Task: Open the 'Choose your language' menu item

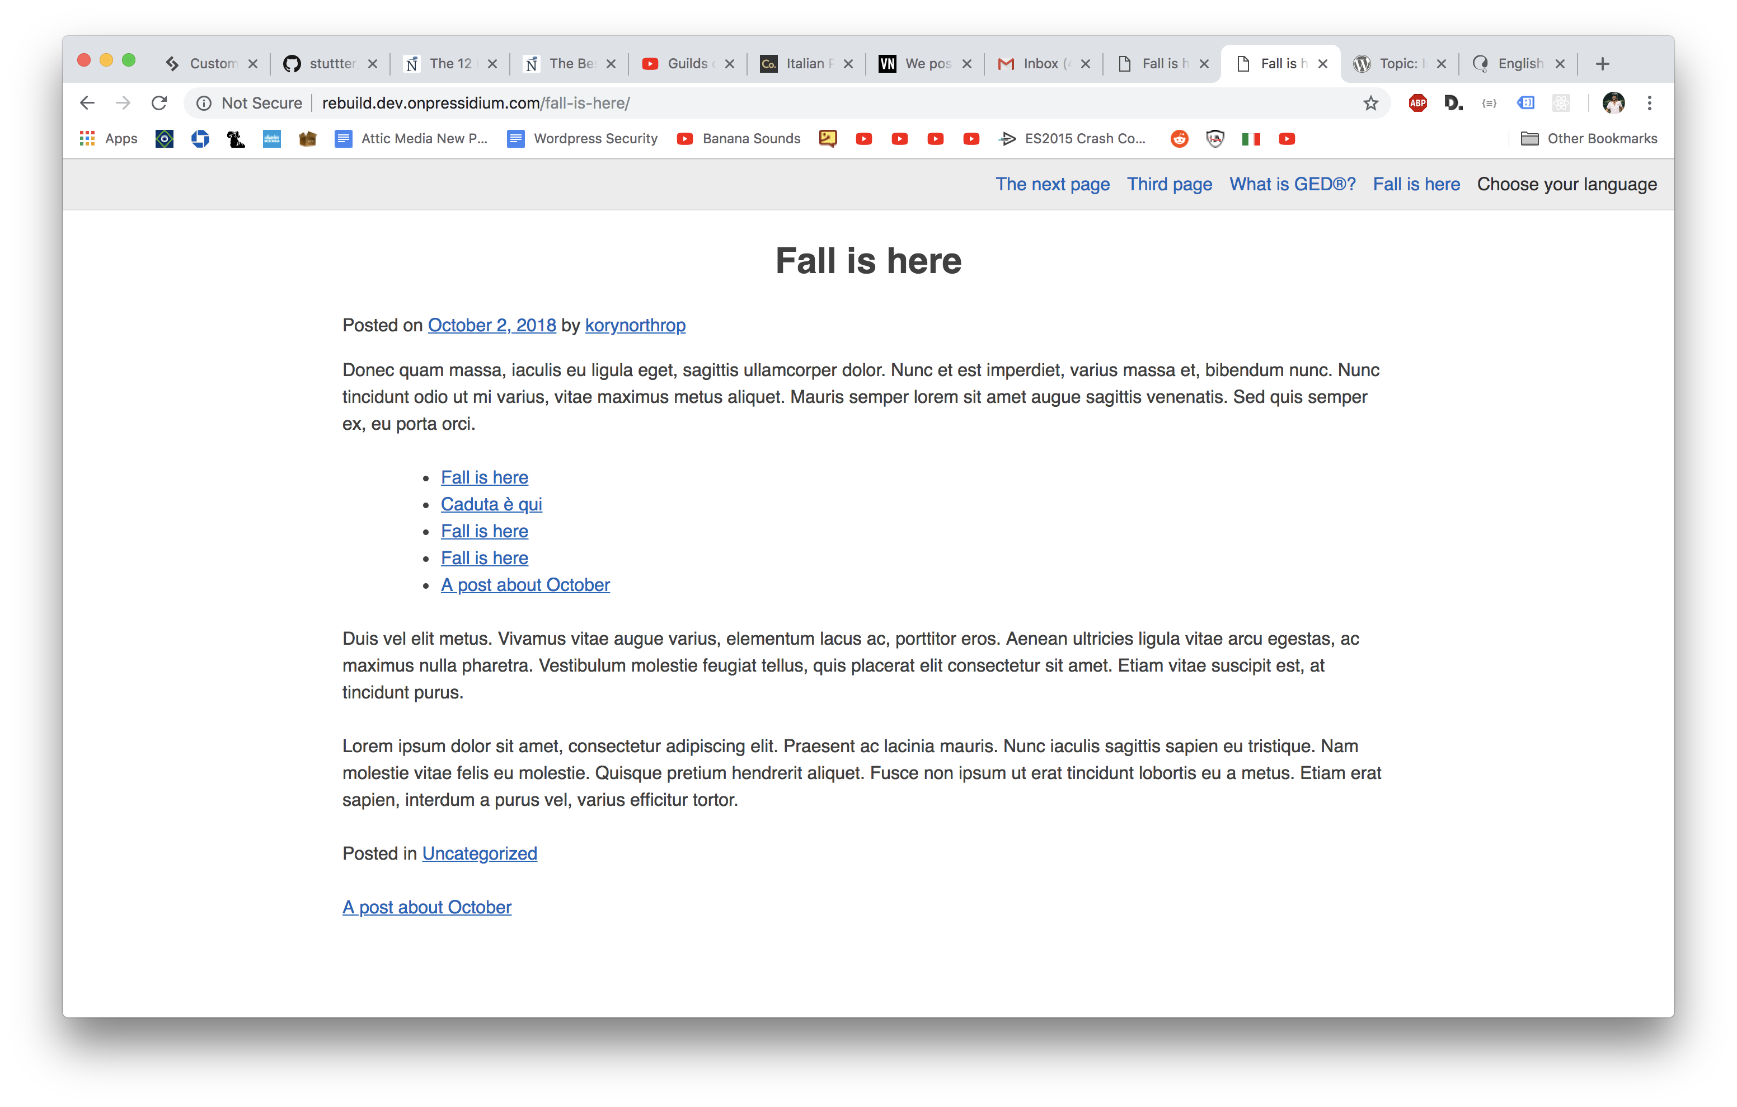Action: click(1566, 184)
